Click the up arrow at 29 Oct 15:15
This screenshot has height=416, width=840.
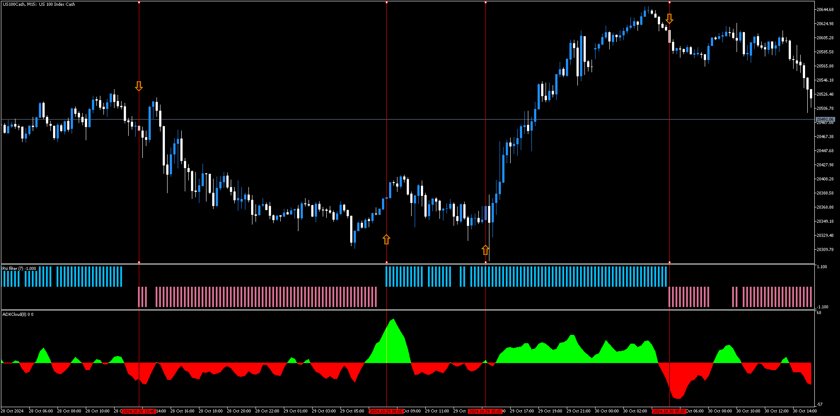point(485,250)
